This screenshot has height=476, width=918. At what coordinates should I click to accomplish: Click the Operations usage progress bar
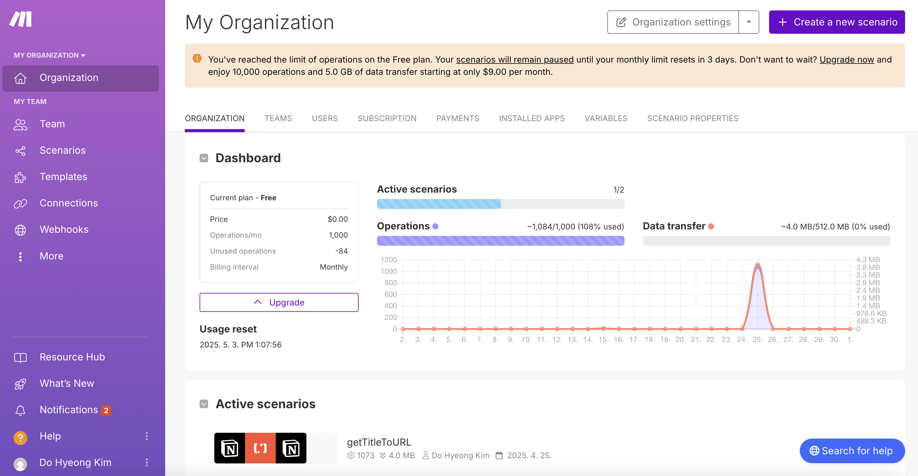point(500,241)
